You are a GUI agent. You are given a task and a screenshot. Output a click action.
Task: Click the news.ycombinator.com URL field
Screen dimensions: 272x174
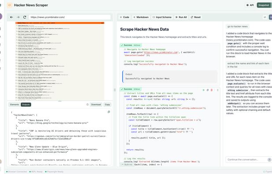coord(70,17)
